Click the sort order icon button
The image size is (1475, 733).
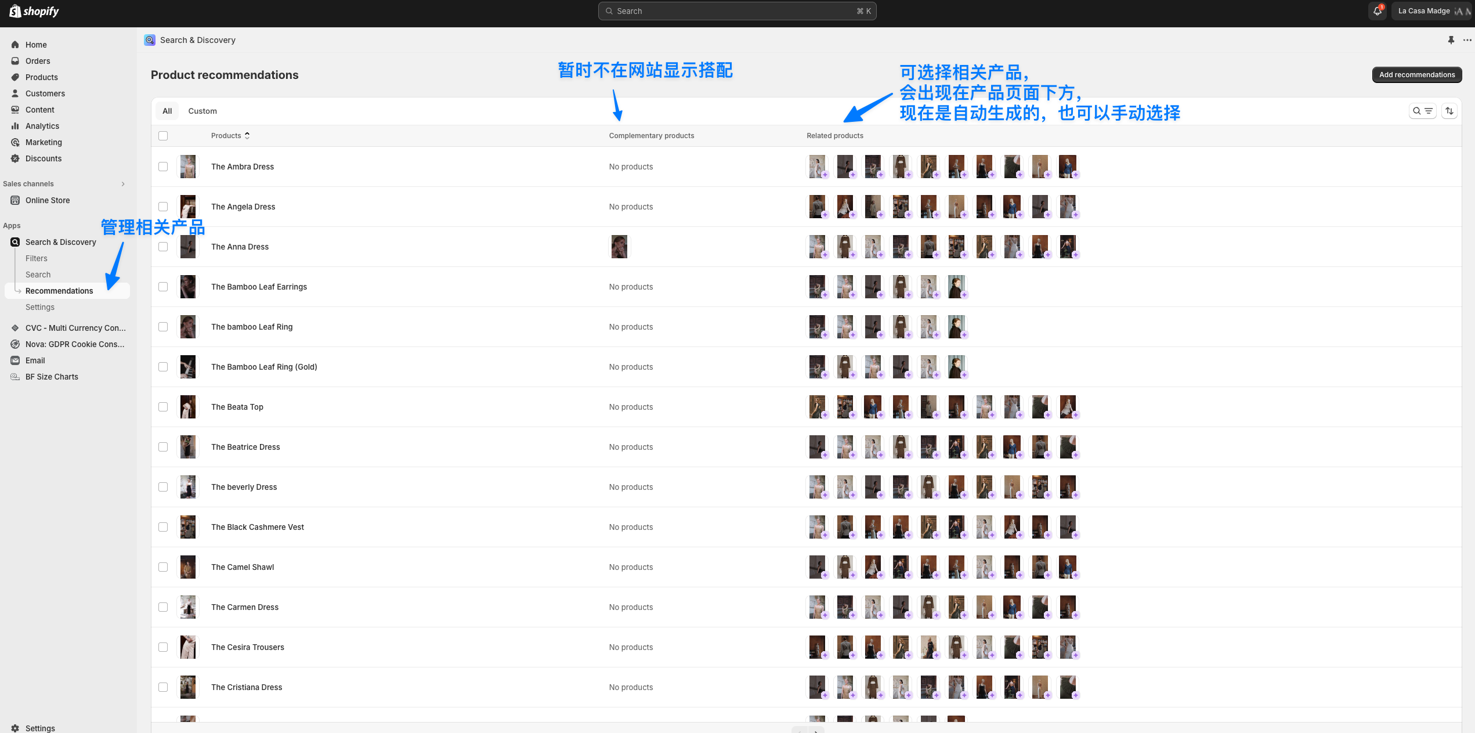pos(1449,111)
